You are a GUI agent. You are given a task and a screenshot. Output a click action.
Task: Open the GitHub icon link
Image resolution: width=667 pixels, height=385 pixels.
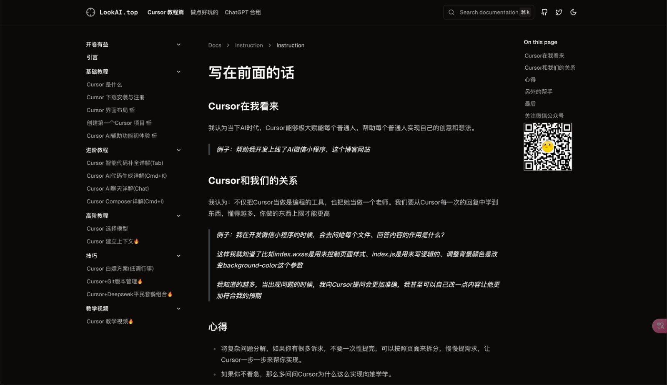pyautogui.click(x=544, y=12)
